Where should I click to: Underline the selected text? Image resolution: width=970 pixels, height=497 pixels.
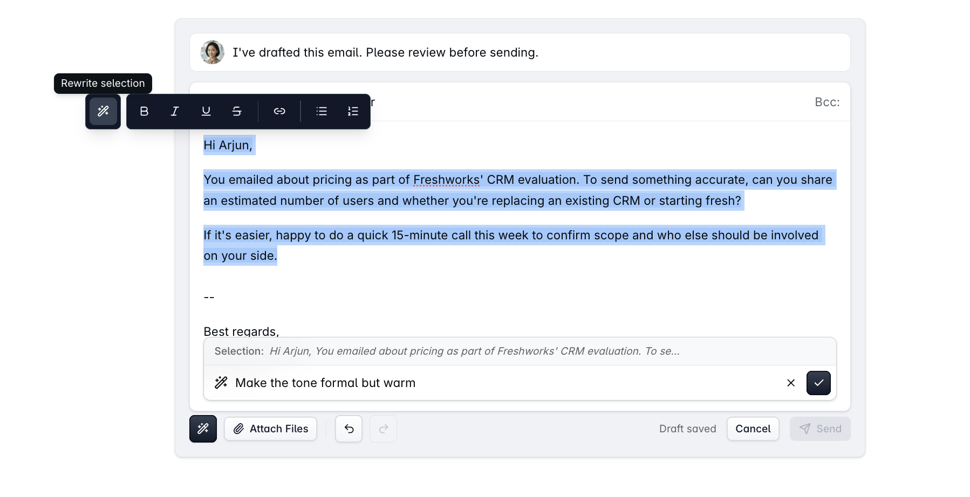206,112
